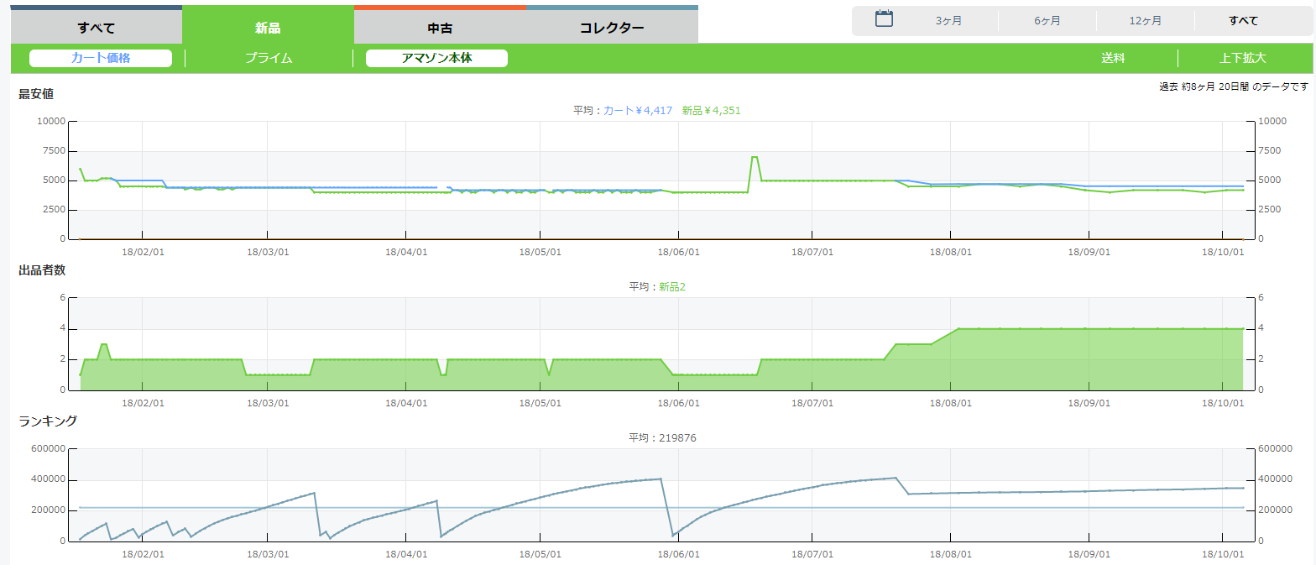Enable 上下拡大 vertical zoom
The height and width of the screenshot is (565, 1316).
[x=1242, y=58]
